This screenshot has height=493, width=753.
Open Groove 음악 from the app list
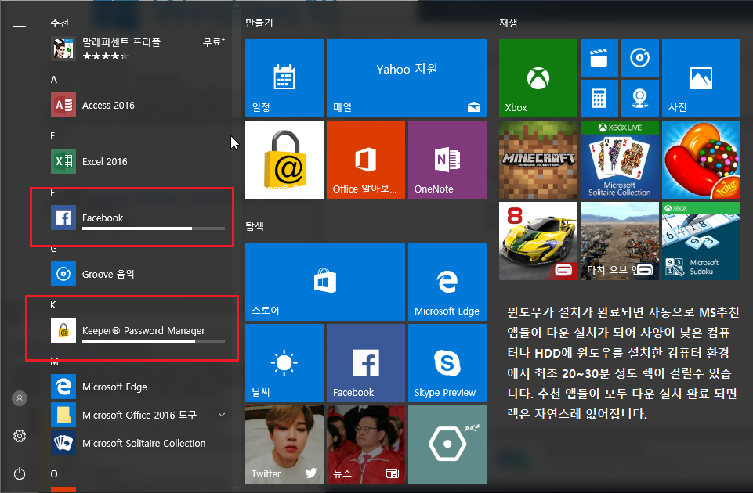[x=108, y=274]
